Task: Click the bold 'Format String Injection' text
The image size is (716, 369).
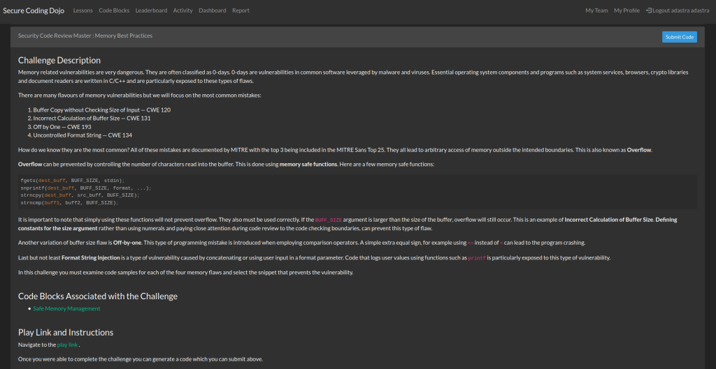Action: 91,258
